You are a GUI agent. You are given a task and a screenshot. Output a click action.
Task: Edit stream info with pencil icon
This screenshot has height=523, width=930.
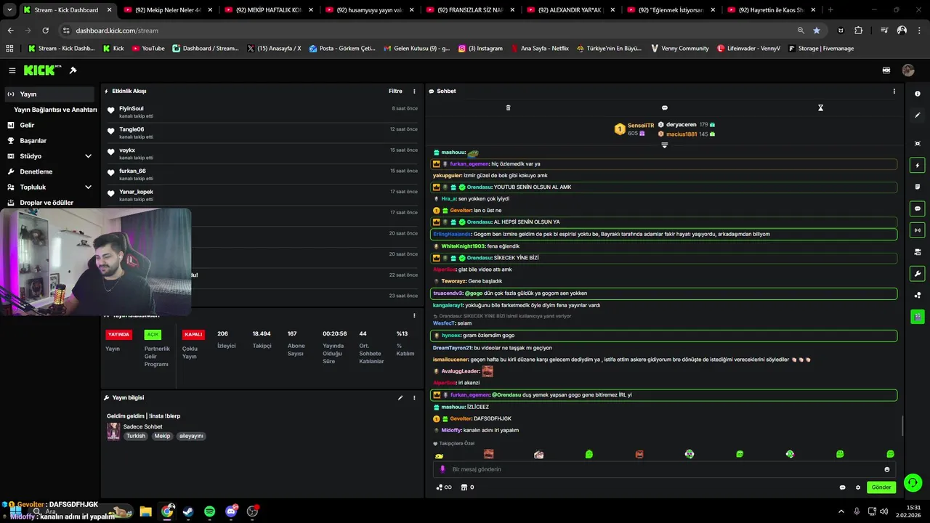click(x=400, y=397)
